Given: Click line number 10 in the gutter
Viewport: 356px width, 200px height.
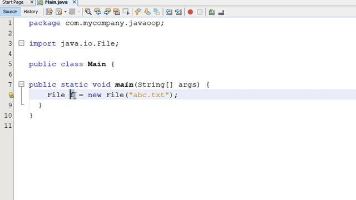Looking at the screenshot, I should coord(8,116).
